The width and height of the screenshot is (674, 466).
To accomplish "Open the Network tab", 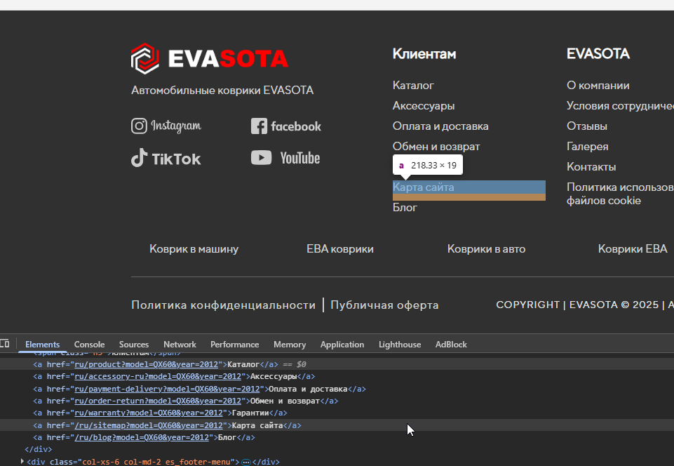I will pos(180,344).
